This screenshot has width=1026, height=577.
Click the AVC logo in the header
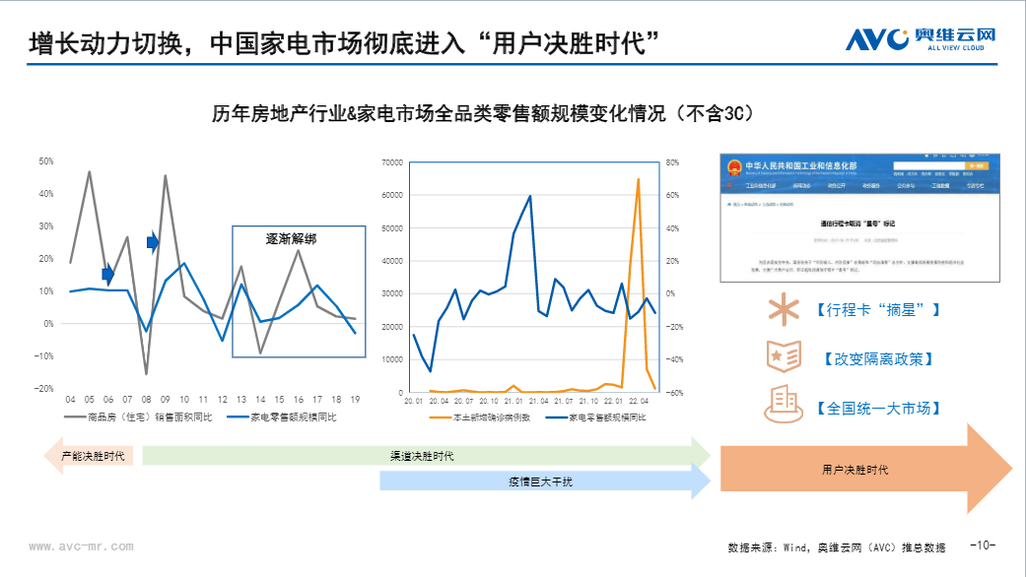[921, 39]
